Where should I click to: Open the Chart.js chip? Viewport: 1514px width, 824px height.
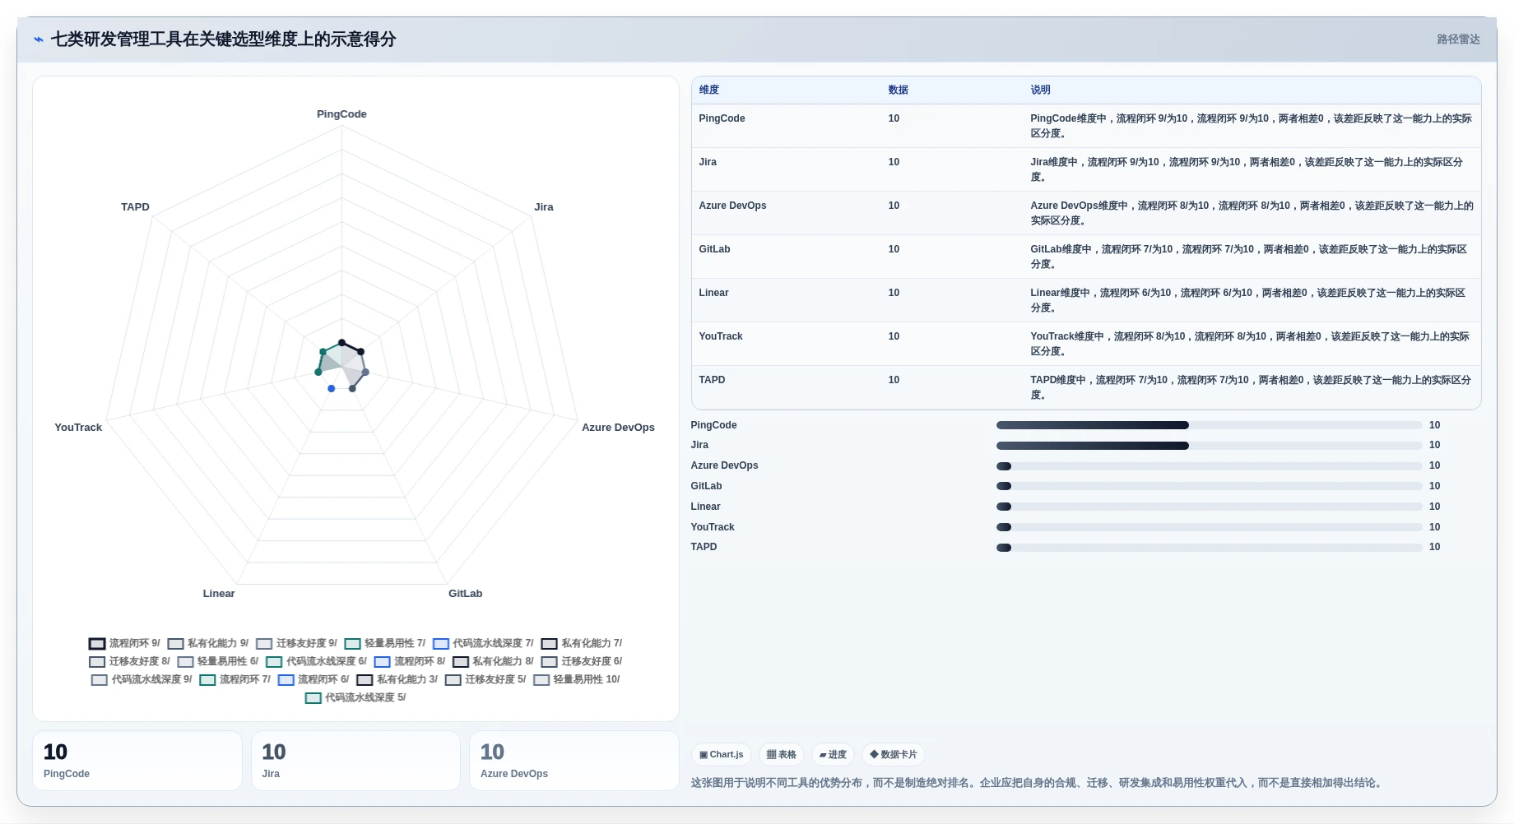click(722, 754)
